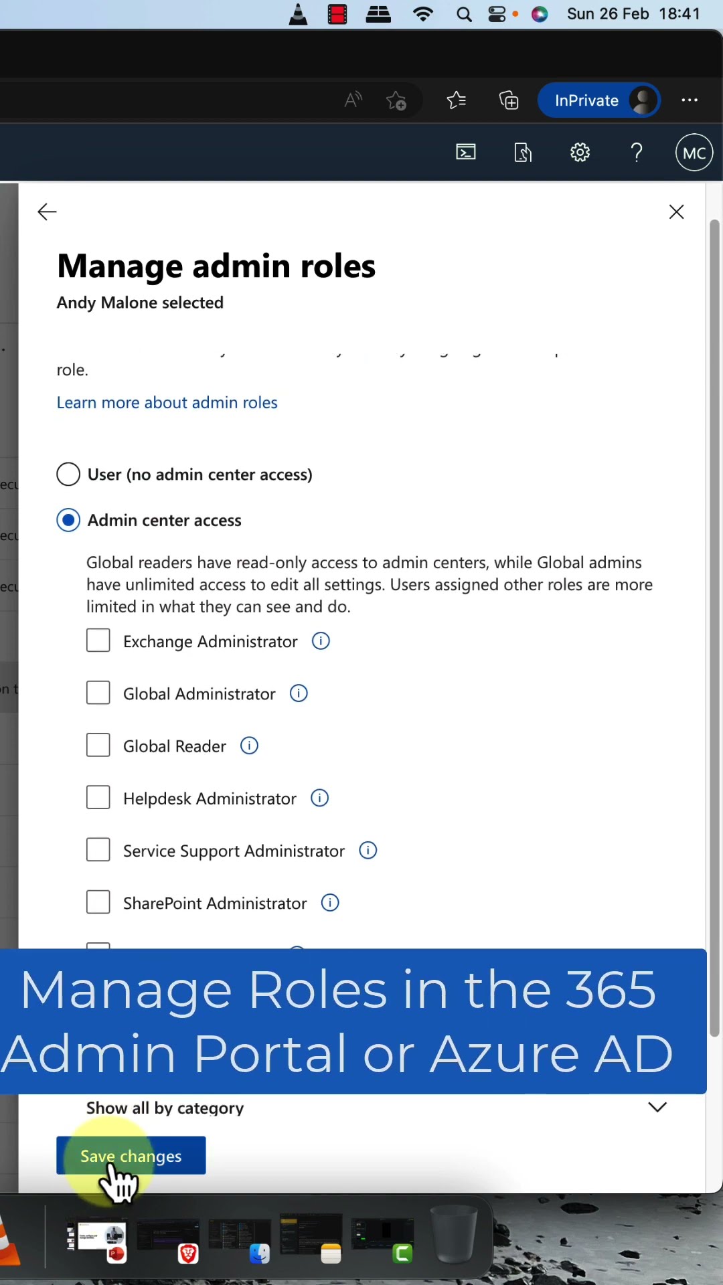Screen dimensions: 723x1285
Task: Open Learn more about admin roles link
Action: point(167,403)
